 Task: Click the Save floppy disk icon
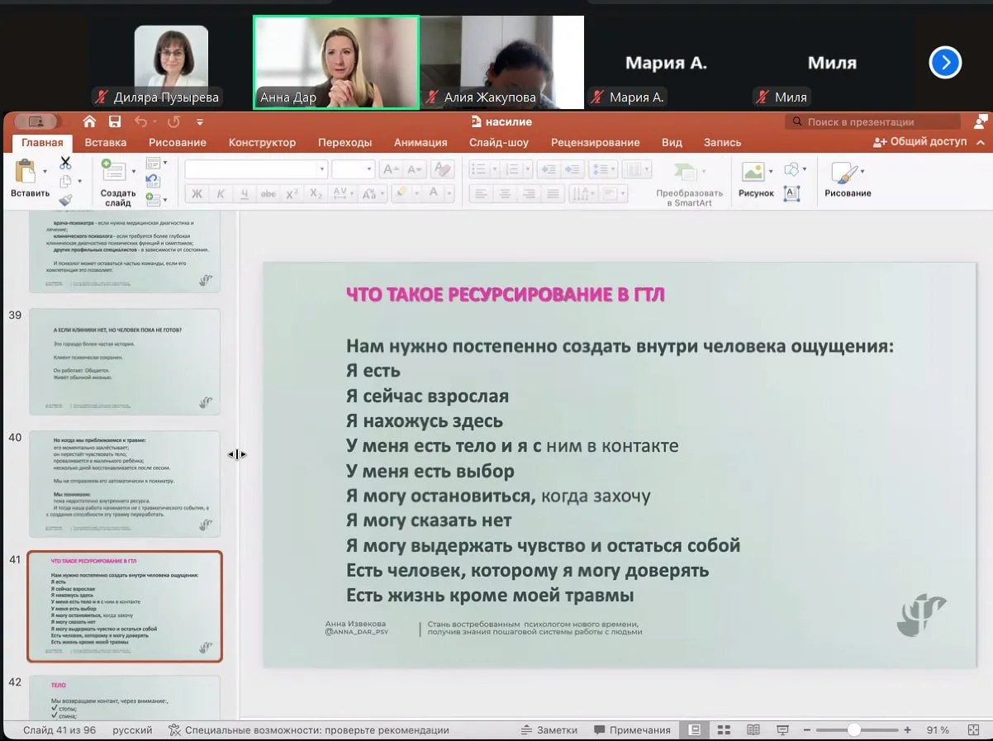pos(115,122)
